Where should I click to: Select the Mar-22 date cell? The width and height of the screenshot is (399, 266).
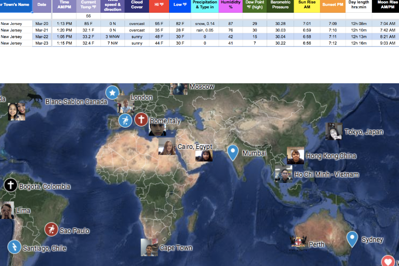click(x=42, y=36)
